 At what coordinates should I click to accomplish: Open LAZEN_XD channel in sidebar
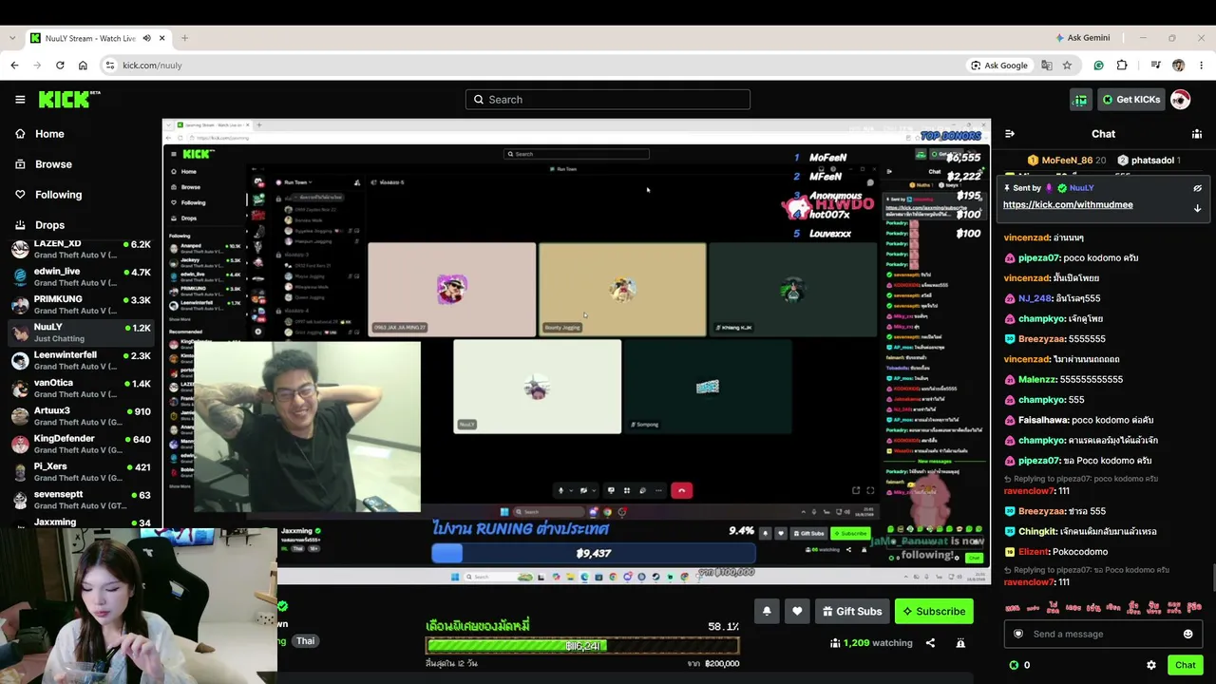point(81,249)
